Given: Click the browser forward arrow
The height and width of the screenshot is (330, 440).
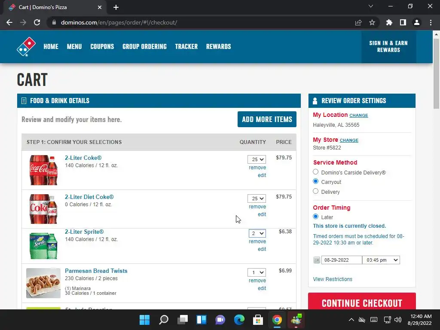Looking at the screenshot, I should click(23, 22).
